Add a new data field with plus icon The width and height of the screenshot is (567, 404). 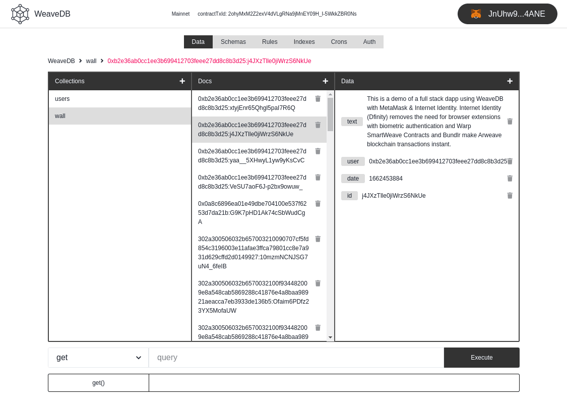(x=510, y=81)
